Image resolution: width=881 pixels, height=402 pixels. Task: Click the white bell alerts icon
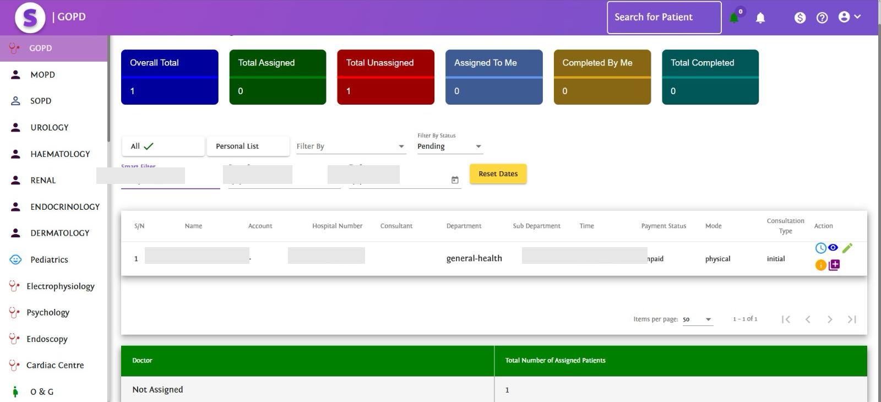[x=760, y=18]
